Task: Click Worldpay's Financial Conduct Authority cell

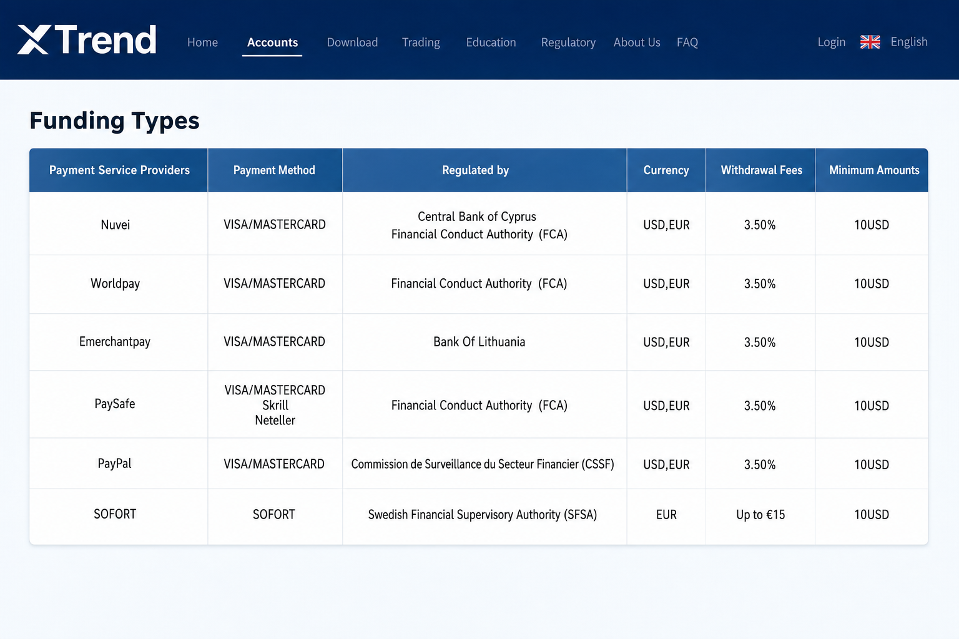Action: click(x=484, y=284)
